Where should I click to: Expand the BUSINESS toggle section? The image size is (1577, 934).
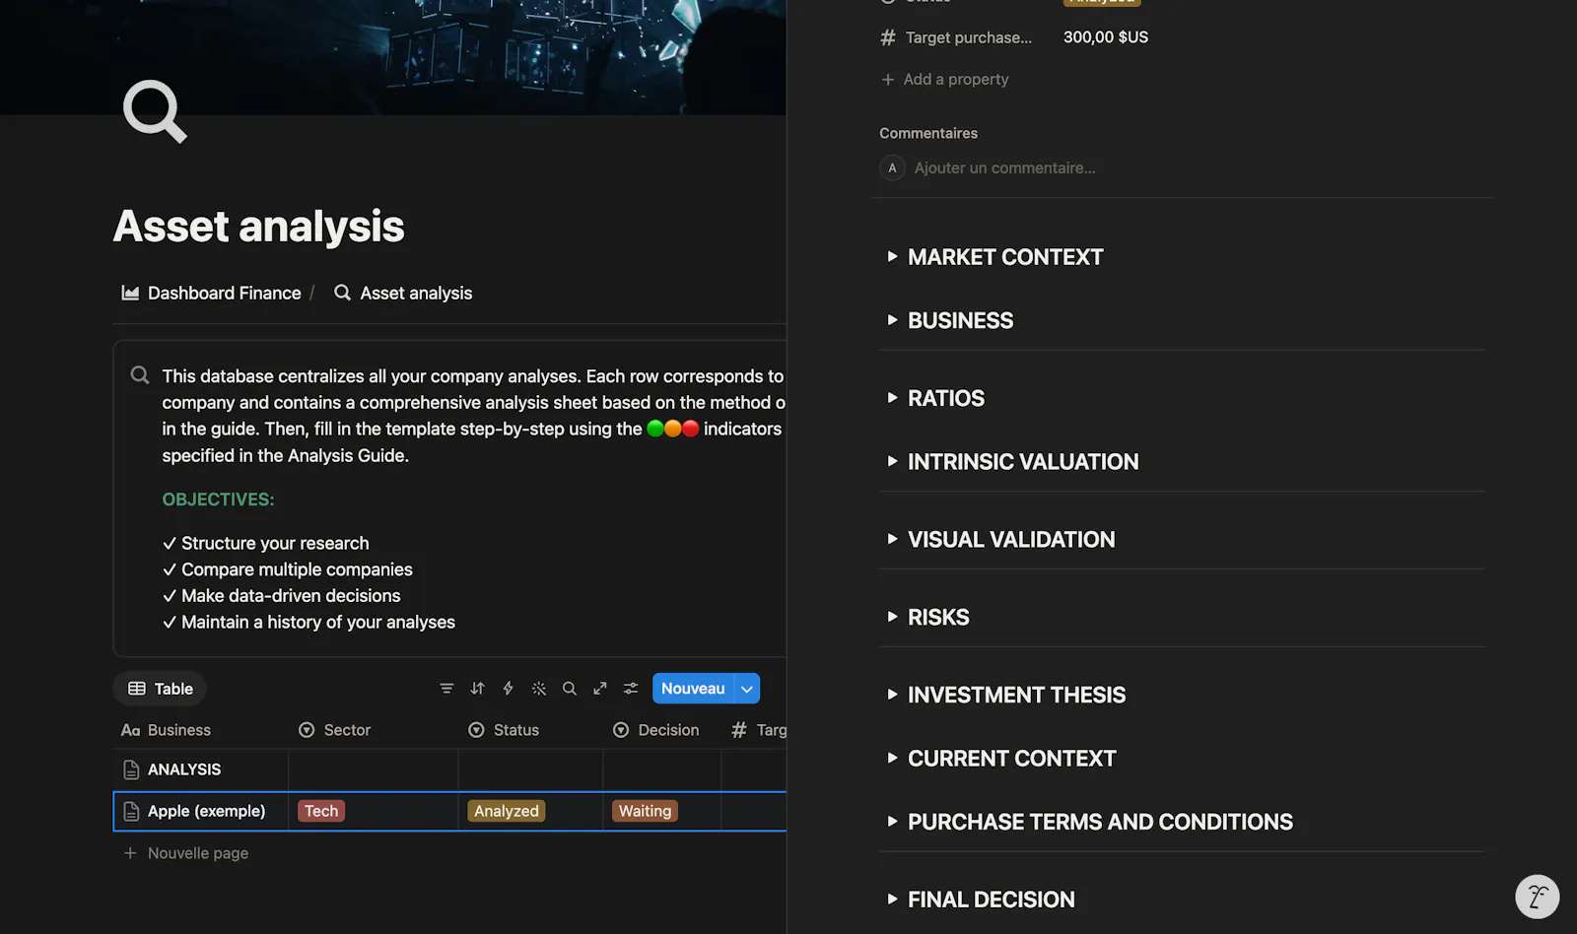(x=892, y=320)
